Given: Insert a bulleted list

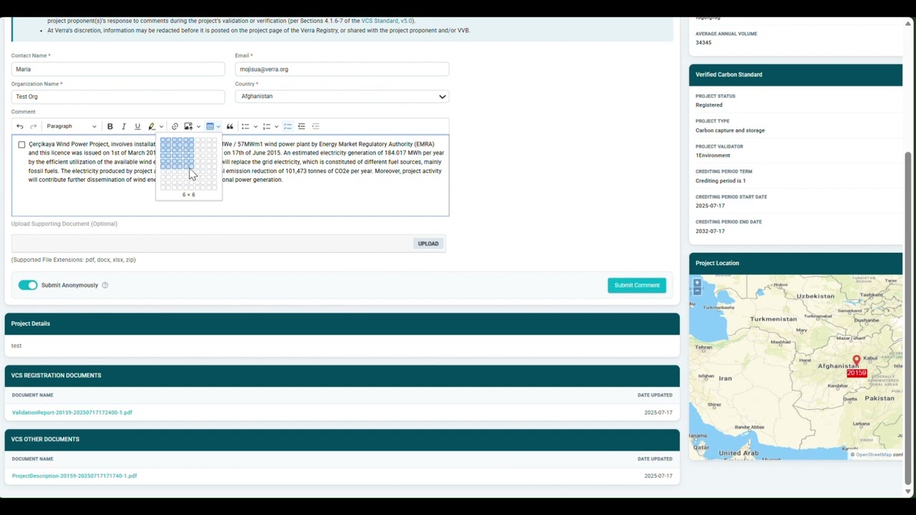Looking at the screenshot, I should pyautogui.click(x=245, y=127).
